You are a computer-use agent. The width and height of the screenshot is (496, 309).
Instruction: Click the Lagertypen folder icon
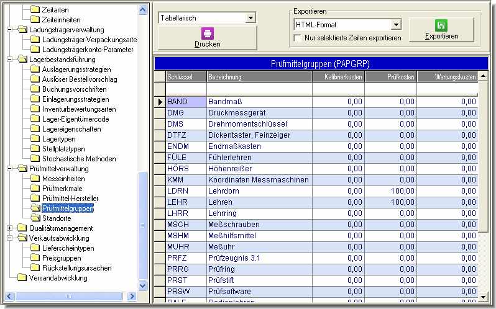pyautogui.click(x=35, y=139)
